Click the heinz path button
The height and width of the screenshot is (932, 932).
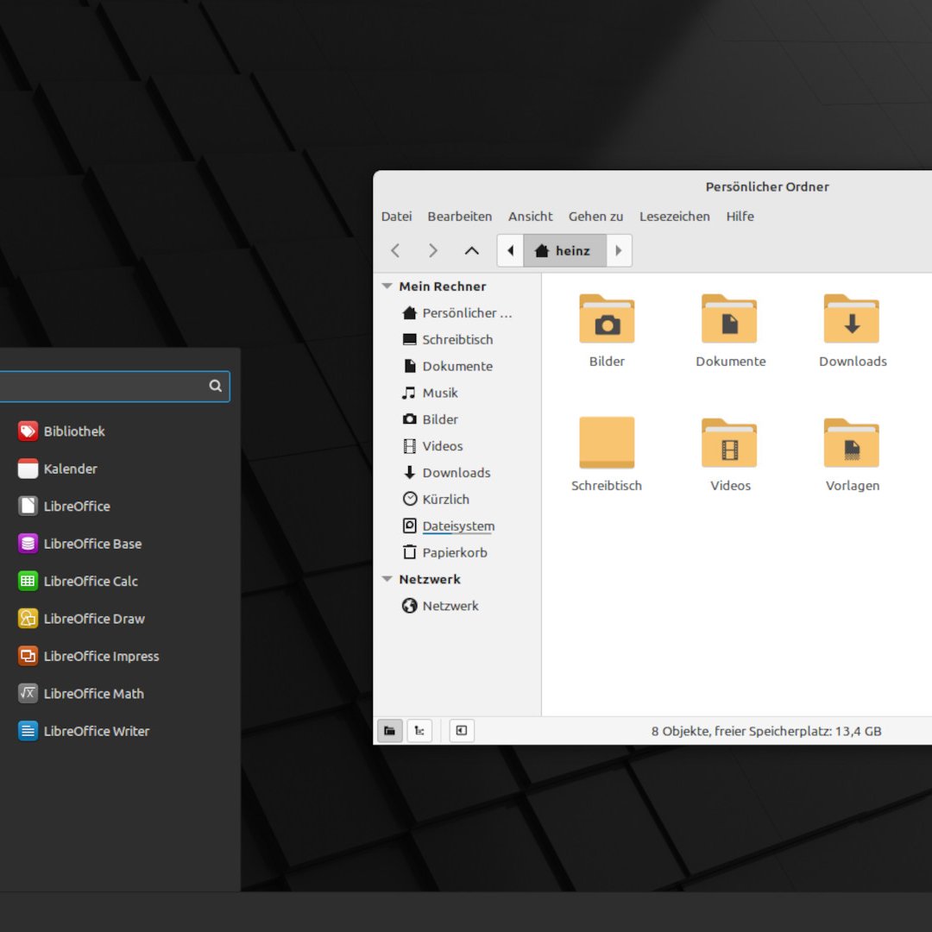(564, 251)
